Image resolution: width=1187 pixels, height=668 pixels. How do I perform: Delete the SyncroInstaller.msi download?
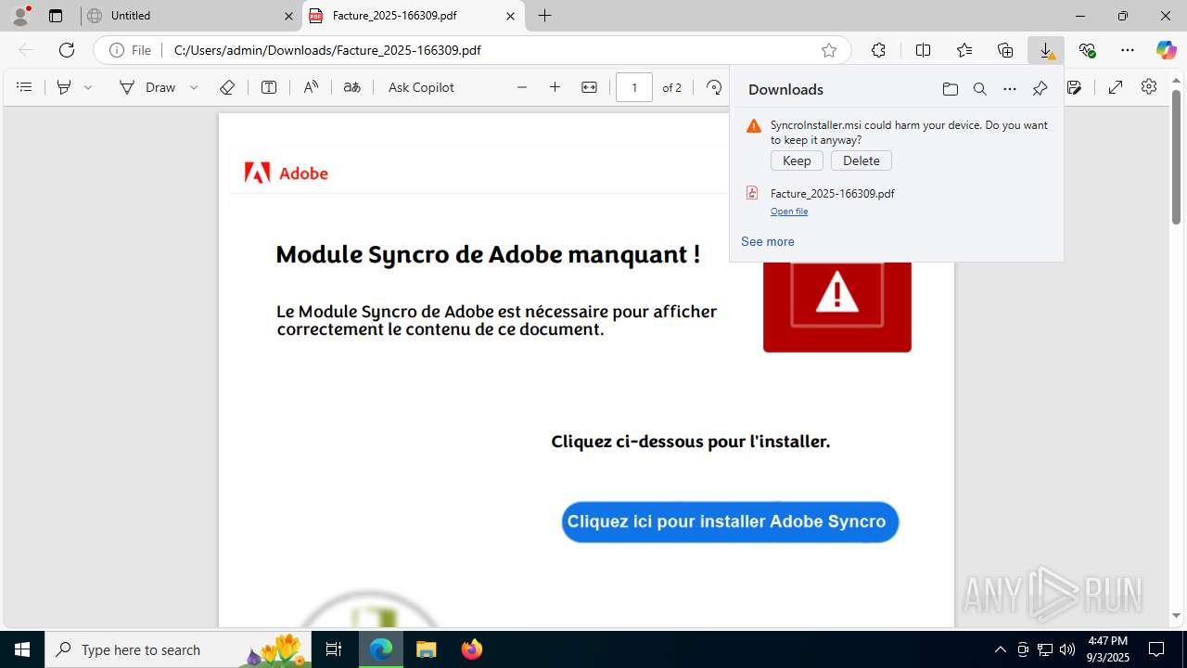click(x=862, y=161)
